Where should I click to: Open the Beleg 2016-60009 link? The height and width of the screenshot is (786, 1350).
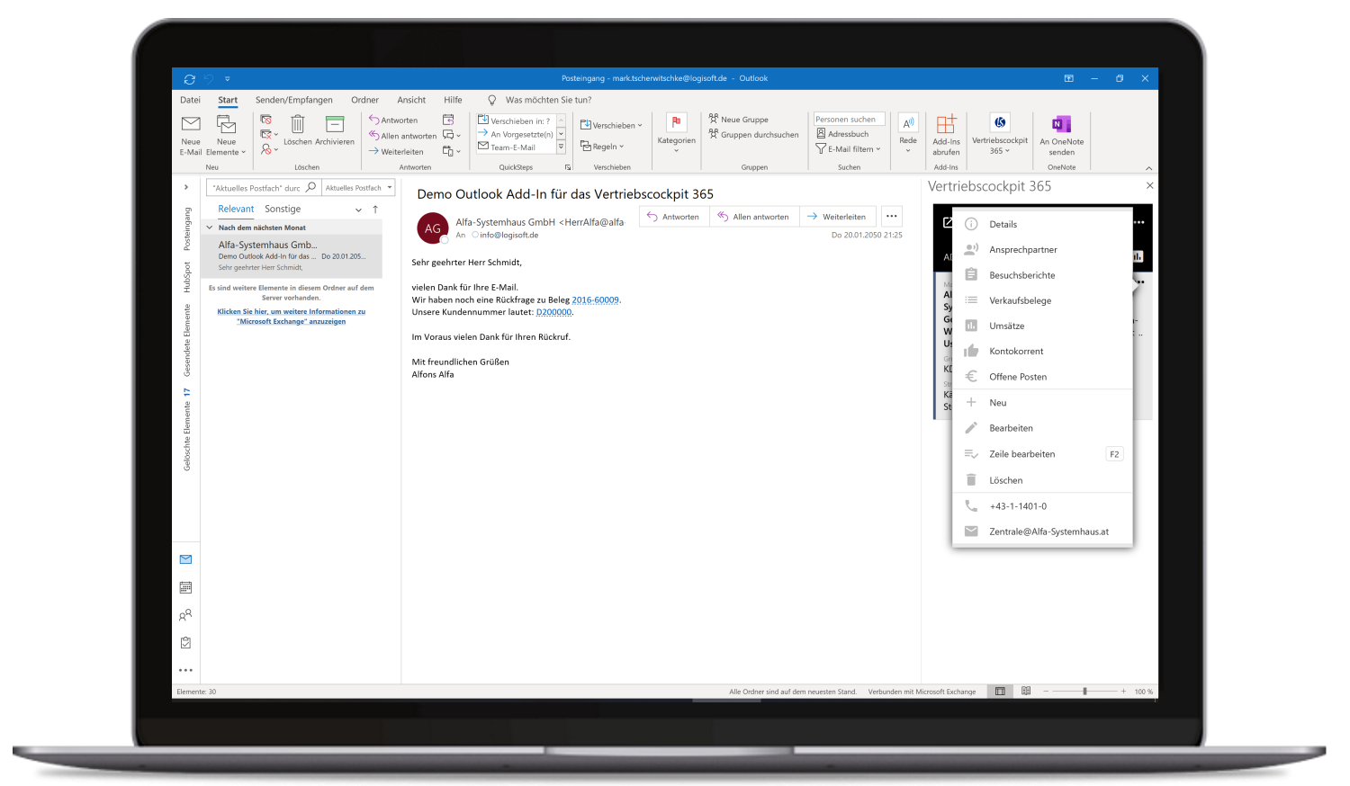(x=596, y=300)
